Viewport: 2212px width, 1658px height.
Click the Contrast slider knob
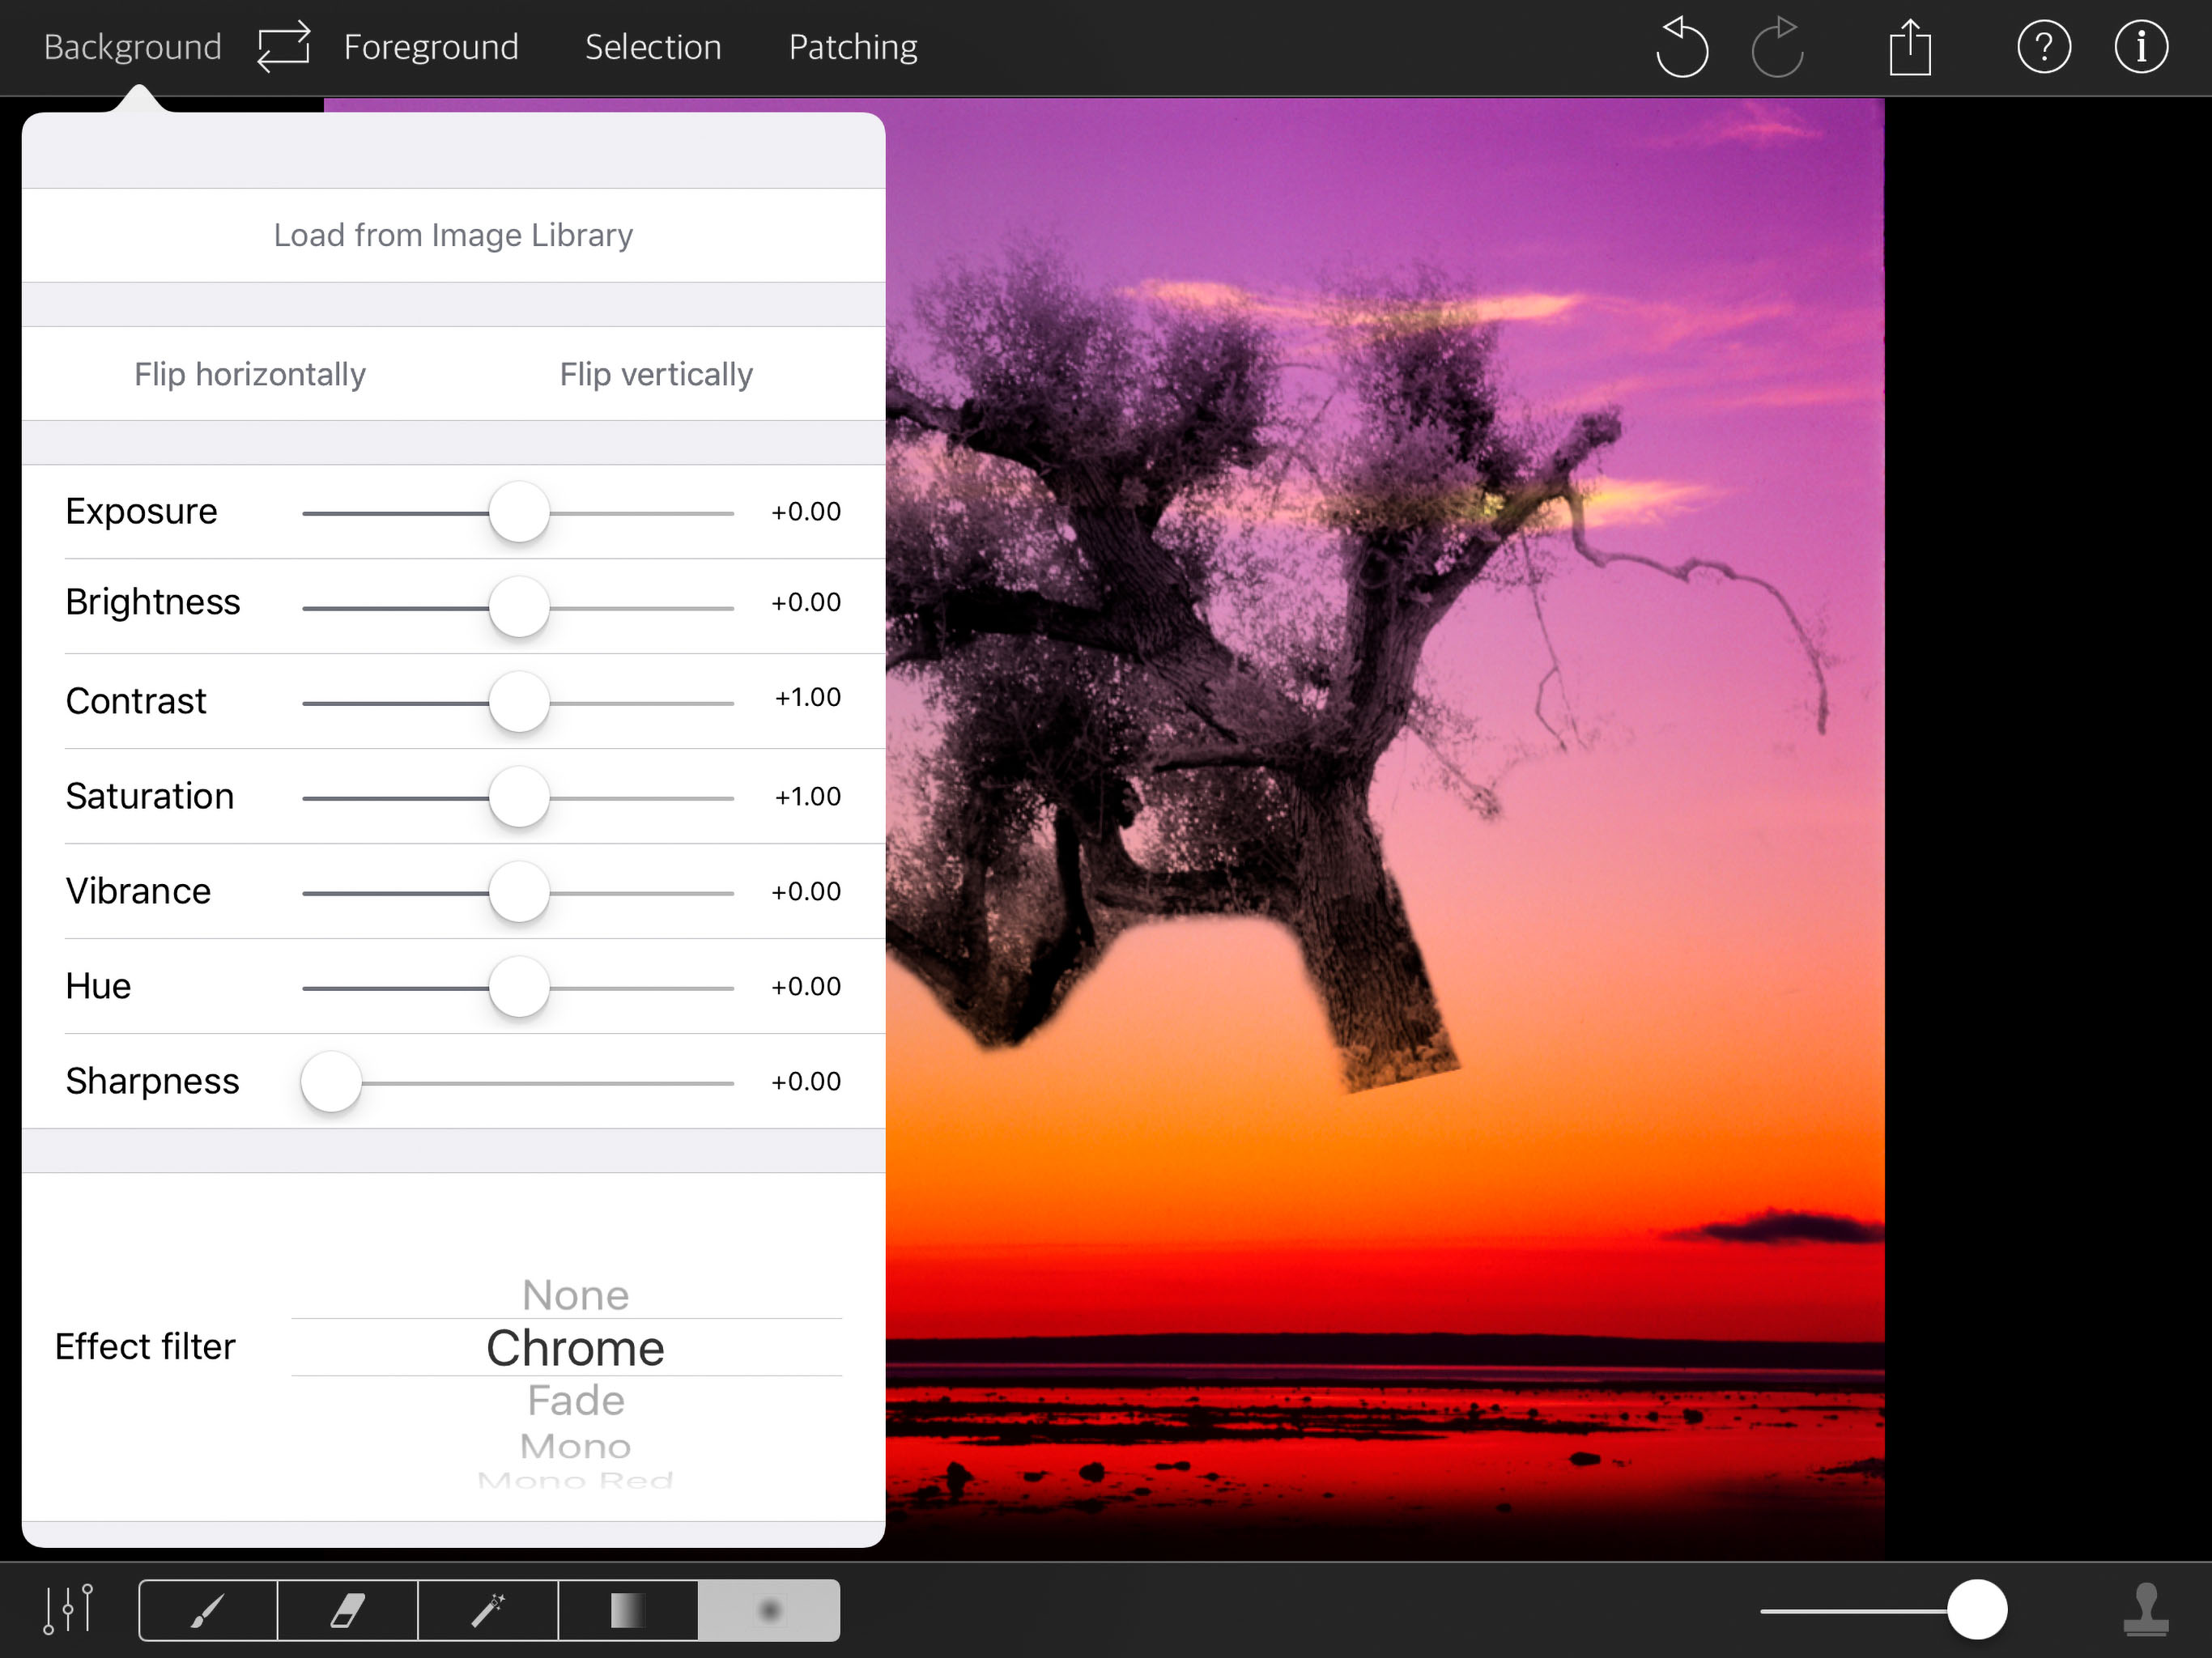(519, 702)
